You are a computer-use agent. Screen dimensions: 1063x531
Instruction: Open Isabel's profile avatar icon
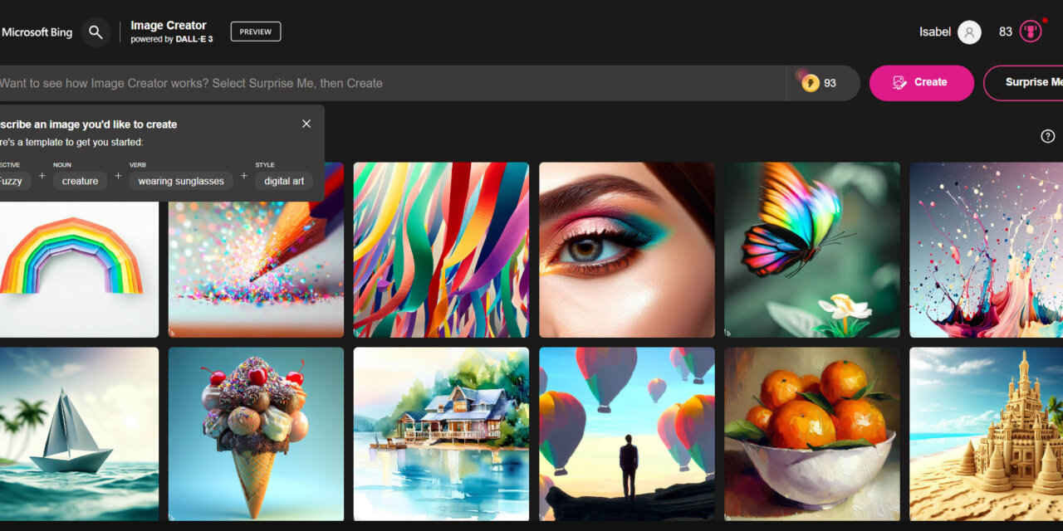969,32
